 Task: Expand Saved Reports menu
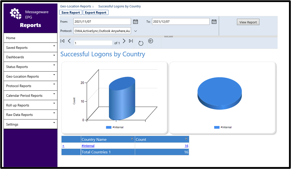click(30, 47)
